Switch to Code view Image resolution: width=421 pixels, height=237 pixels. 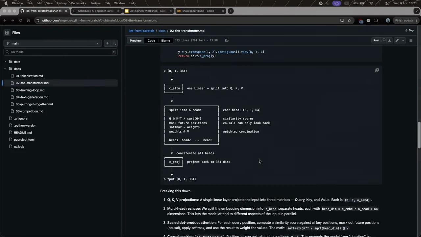coord(151,40)
